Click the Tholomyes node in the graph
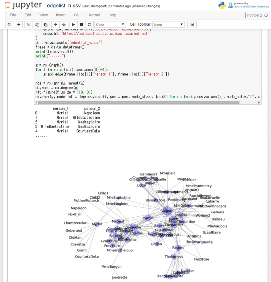The image size is (271, 282). [x=174, y=256]
